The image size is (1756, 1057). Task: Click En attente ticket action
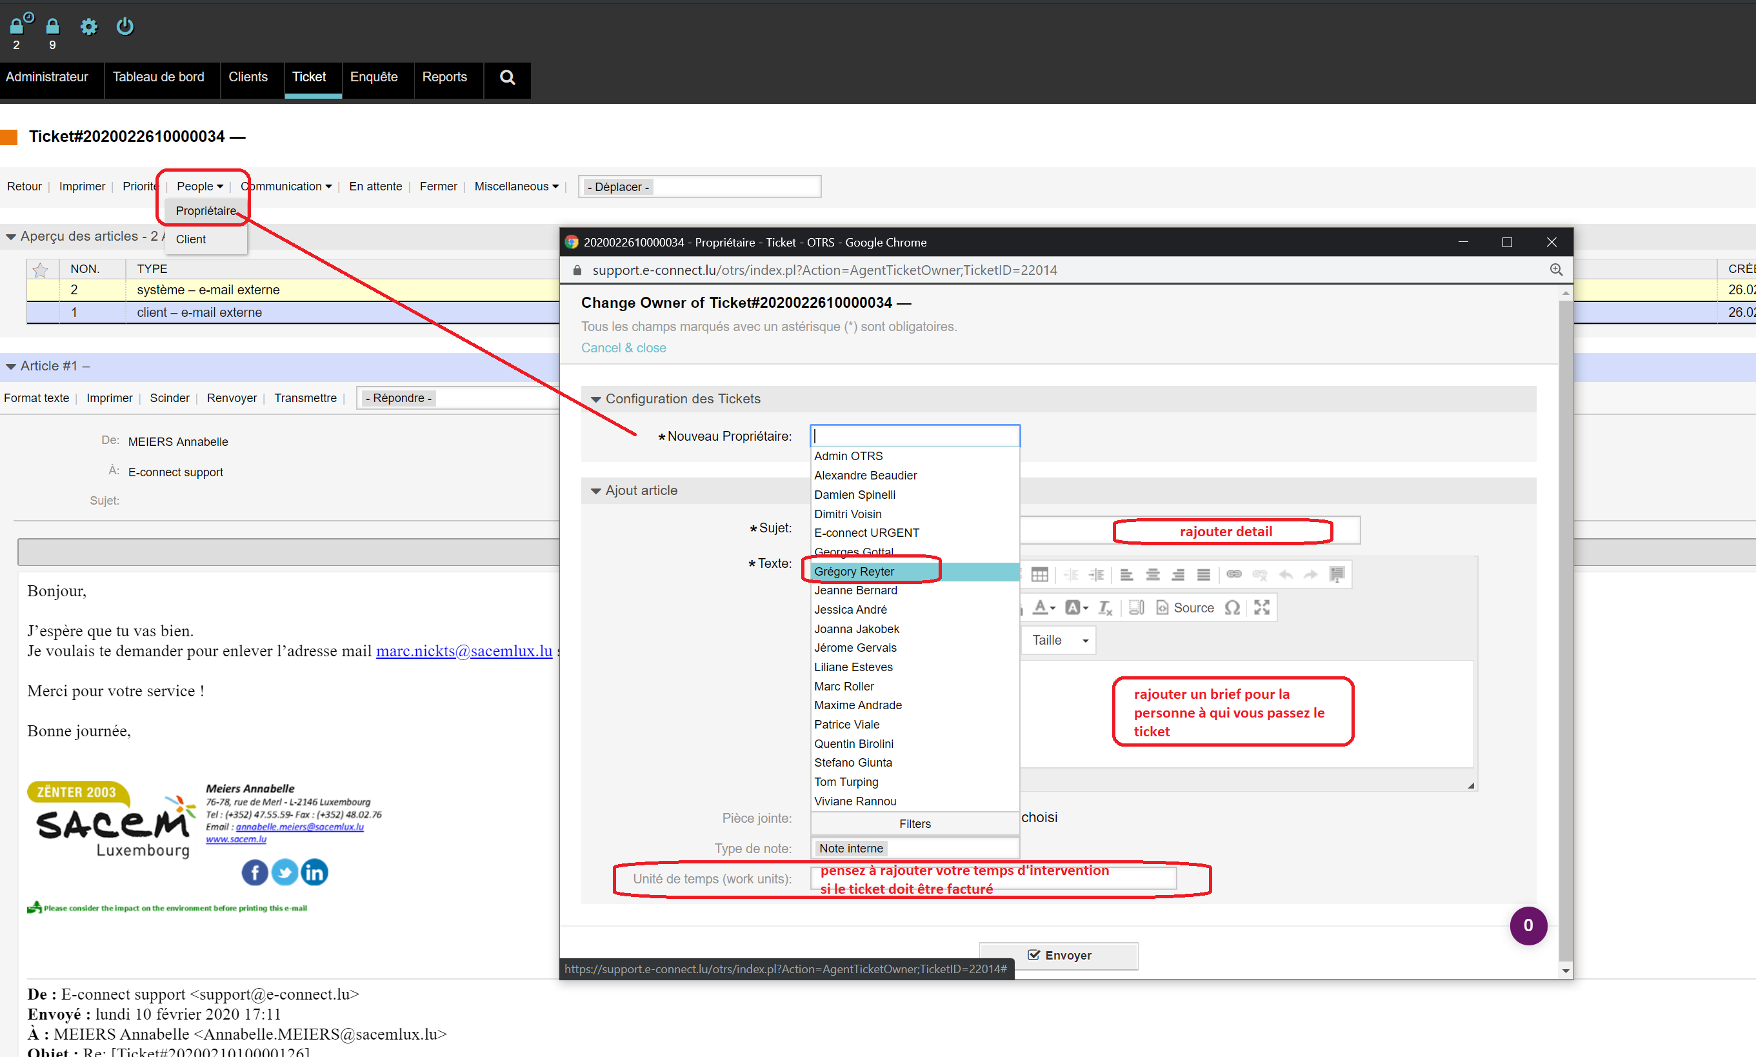(375, 186)
